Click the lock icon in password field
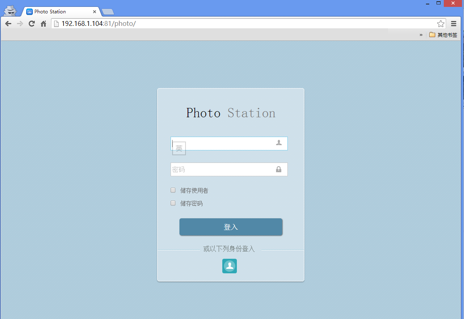The image size is (464, 319). click(x=278, y=169)
